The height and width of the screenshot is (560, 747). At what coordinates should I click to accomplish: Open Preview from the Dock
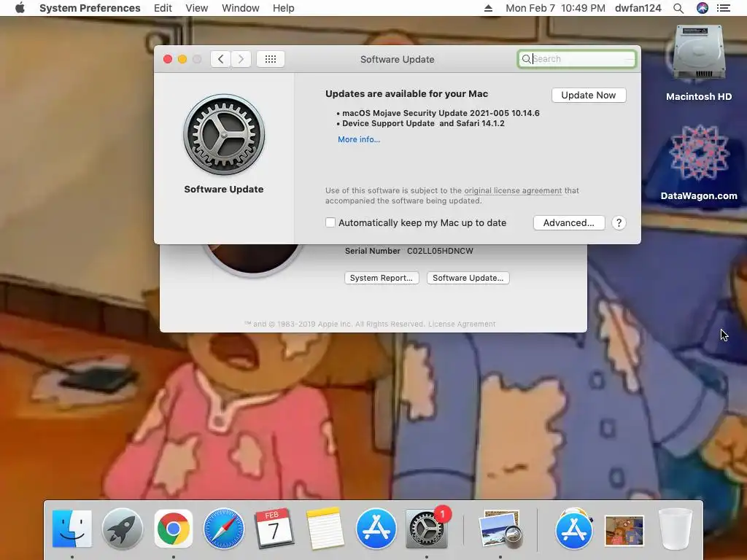coord(500,529)
